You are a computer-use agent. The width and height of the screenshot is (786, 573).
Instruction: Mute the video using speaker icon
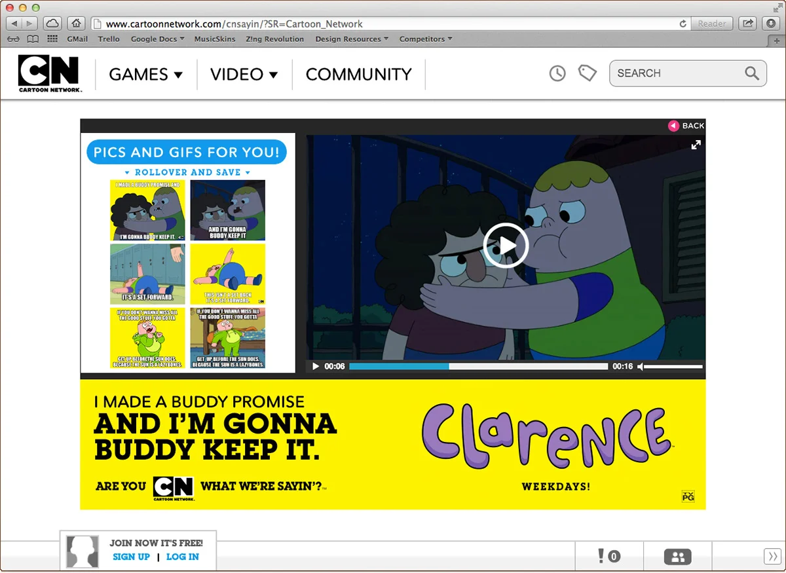coord(641,367)
